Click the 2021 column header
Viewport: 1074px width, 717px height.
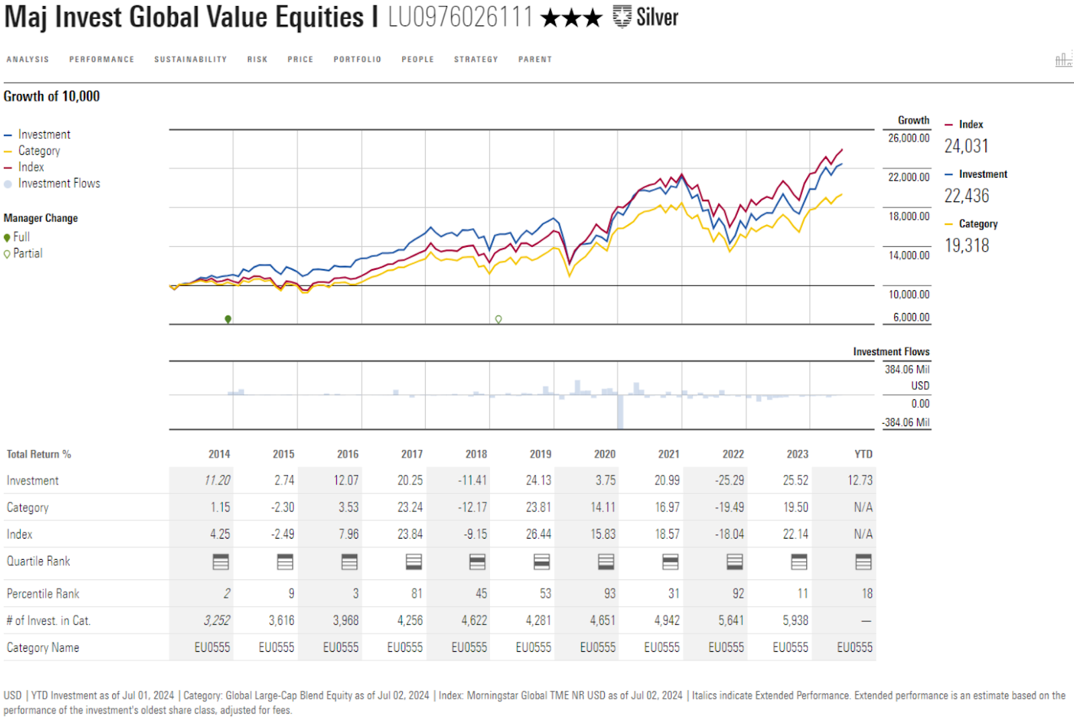(x=669, y=455)
